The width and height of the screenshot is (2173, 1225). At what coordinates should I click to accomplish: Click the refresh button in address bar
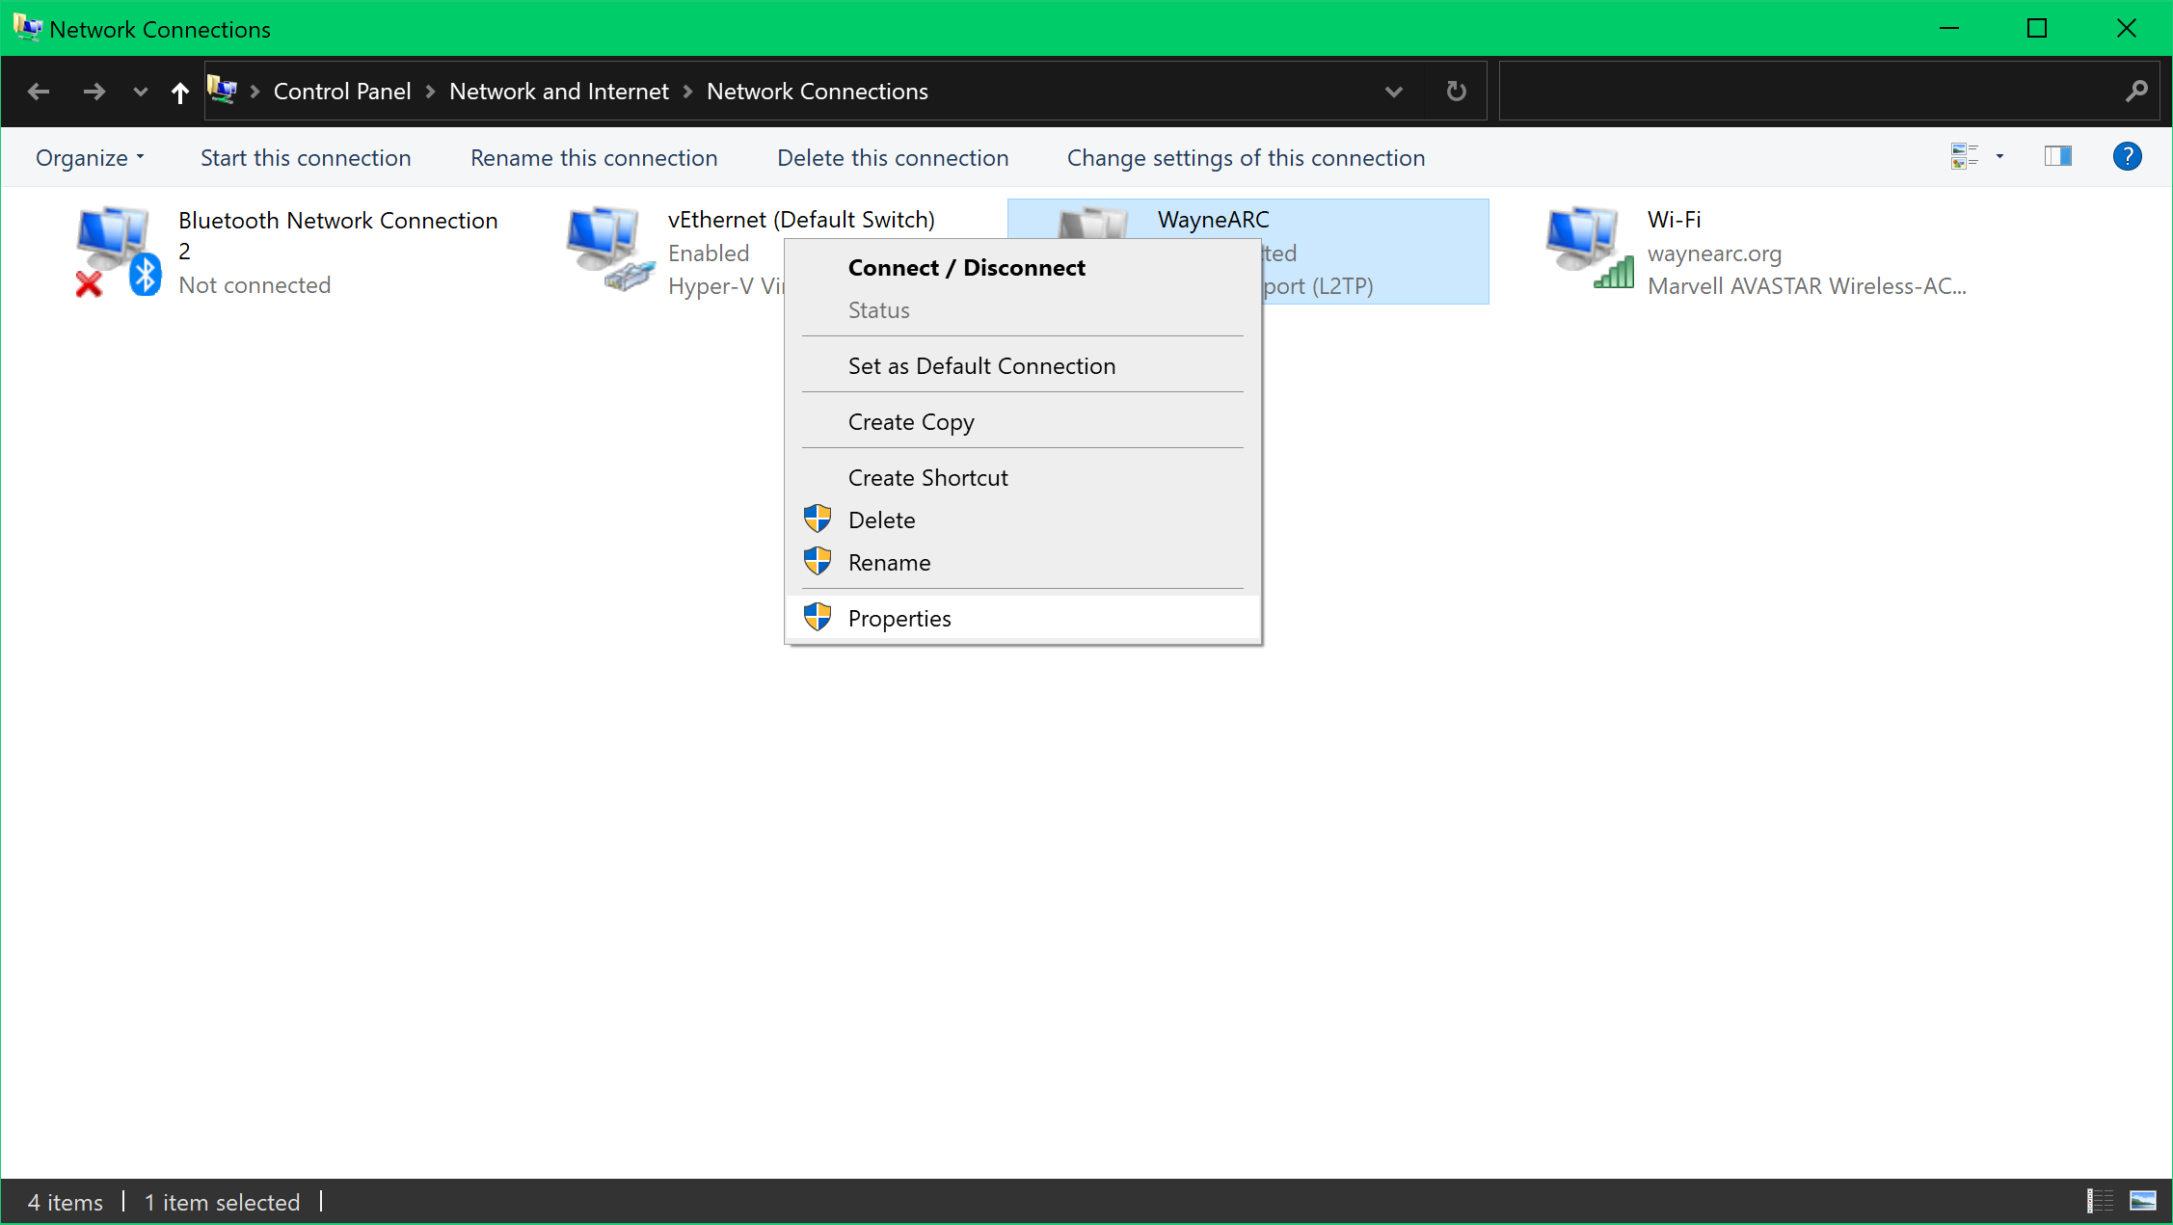click(x=1456, y=92)
